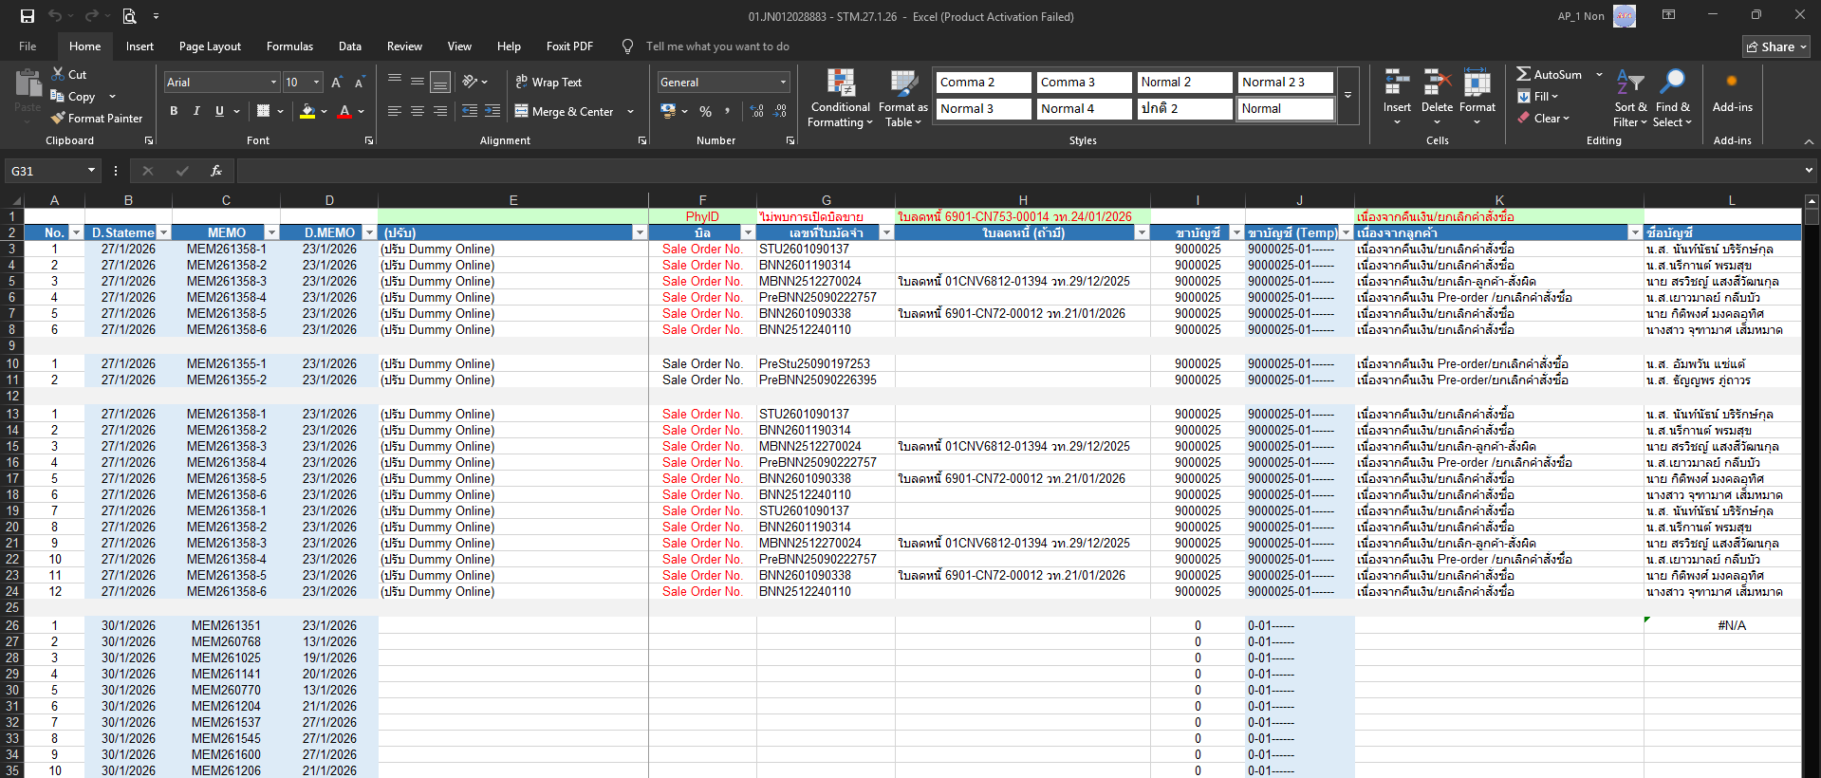The width and height of the screenshot is (1821, 778).
Task: Click the Format Painter brush icon
Action: pos(59,119)
